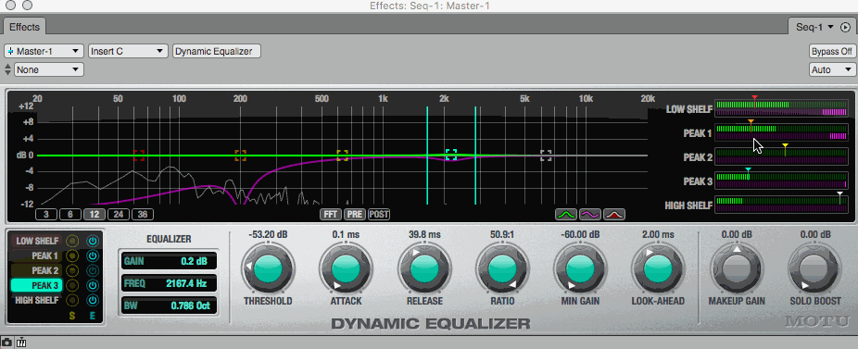The width and height of the screenshot is (858, 349).
Task: Solo the High Shelf band
Action: pyautogui.click(x=72, y=300)
